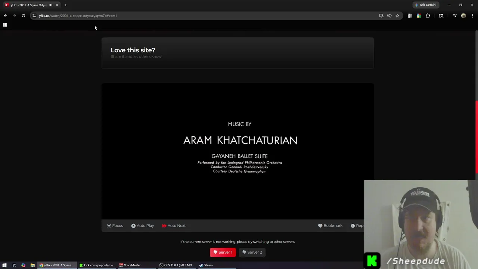Click the 'Share it and let others know!' text
This screenshot has width=478, height=269.
(136, 56)
